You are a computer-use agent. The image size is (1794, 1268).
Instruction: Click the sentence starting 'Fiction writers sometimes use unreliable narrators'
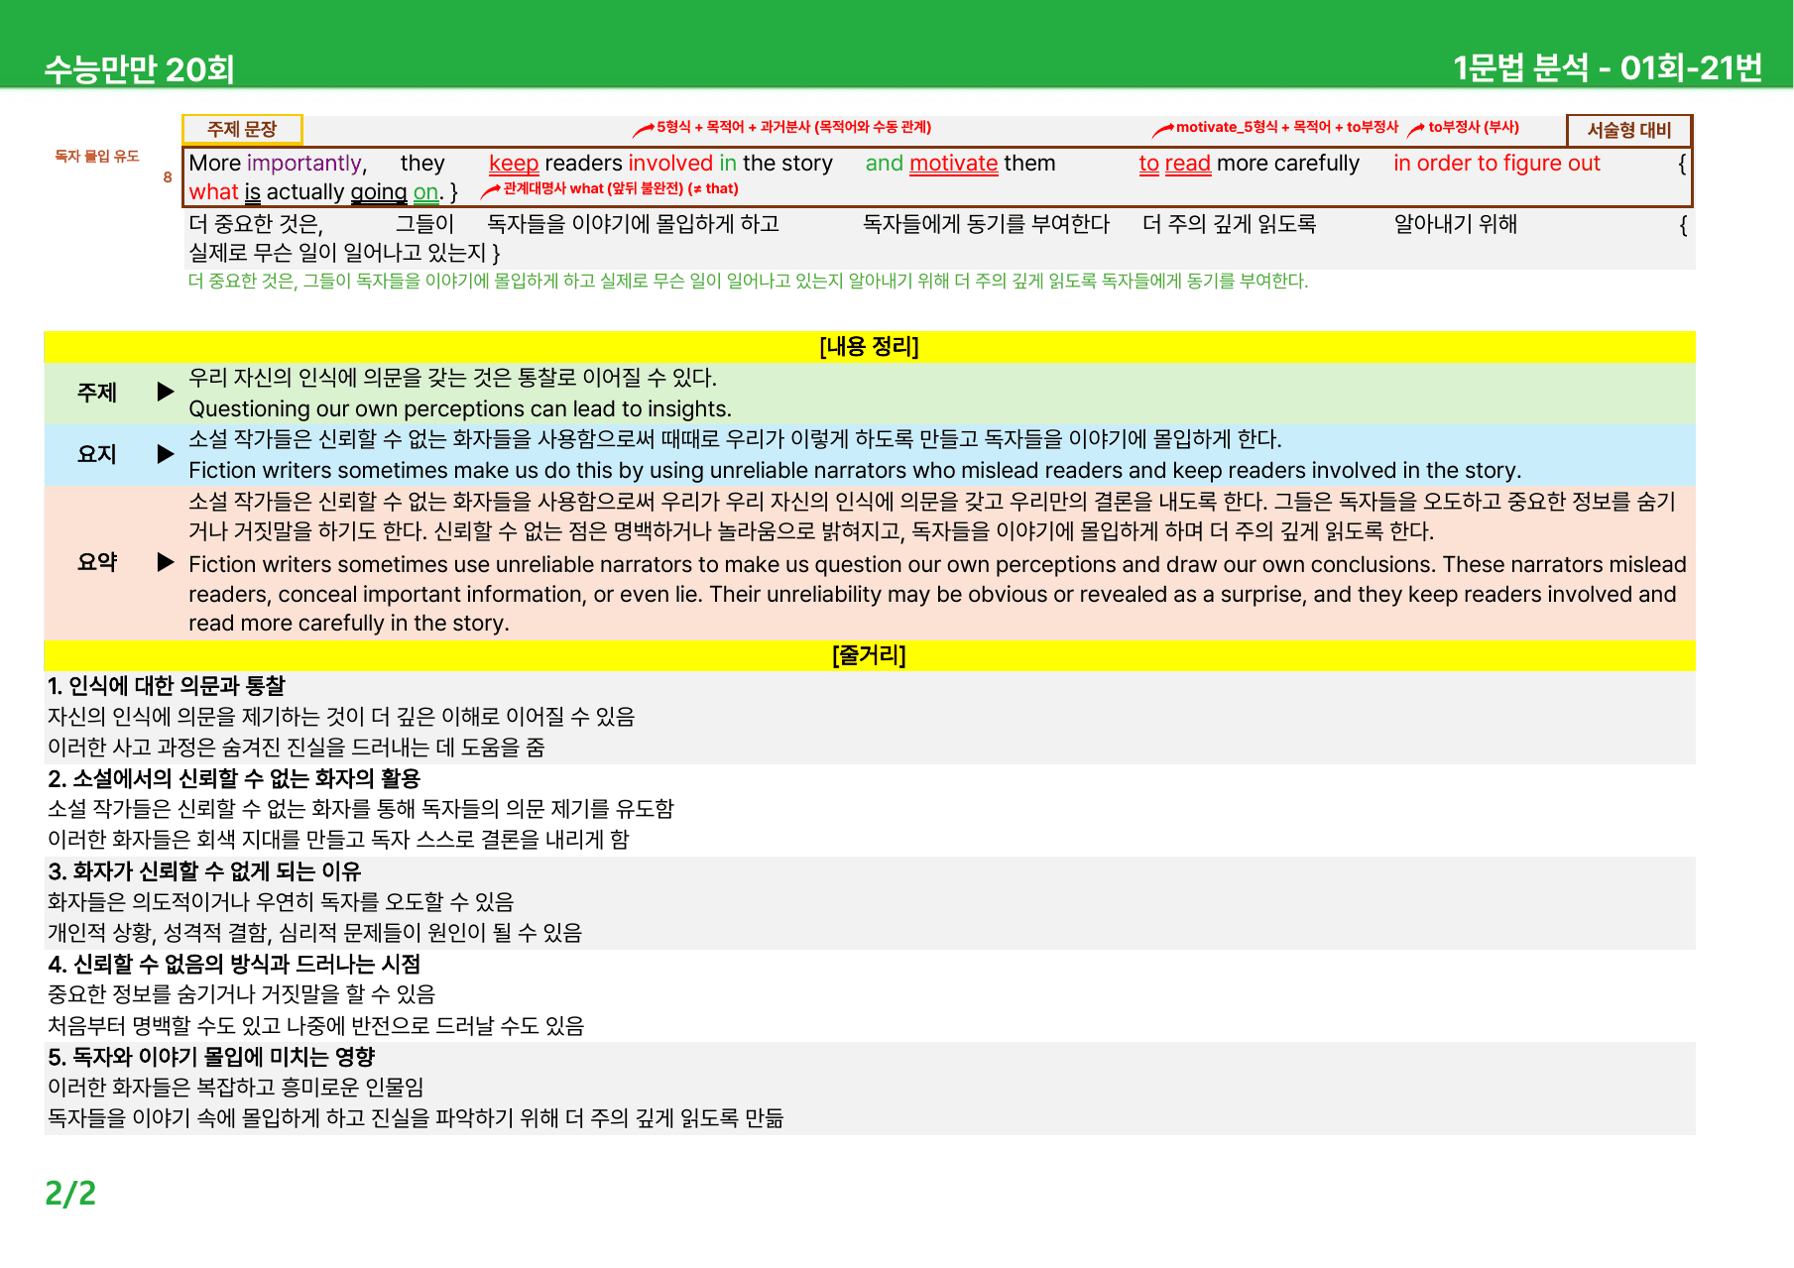pyautogui.click(x=937, y=594)
